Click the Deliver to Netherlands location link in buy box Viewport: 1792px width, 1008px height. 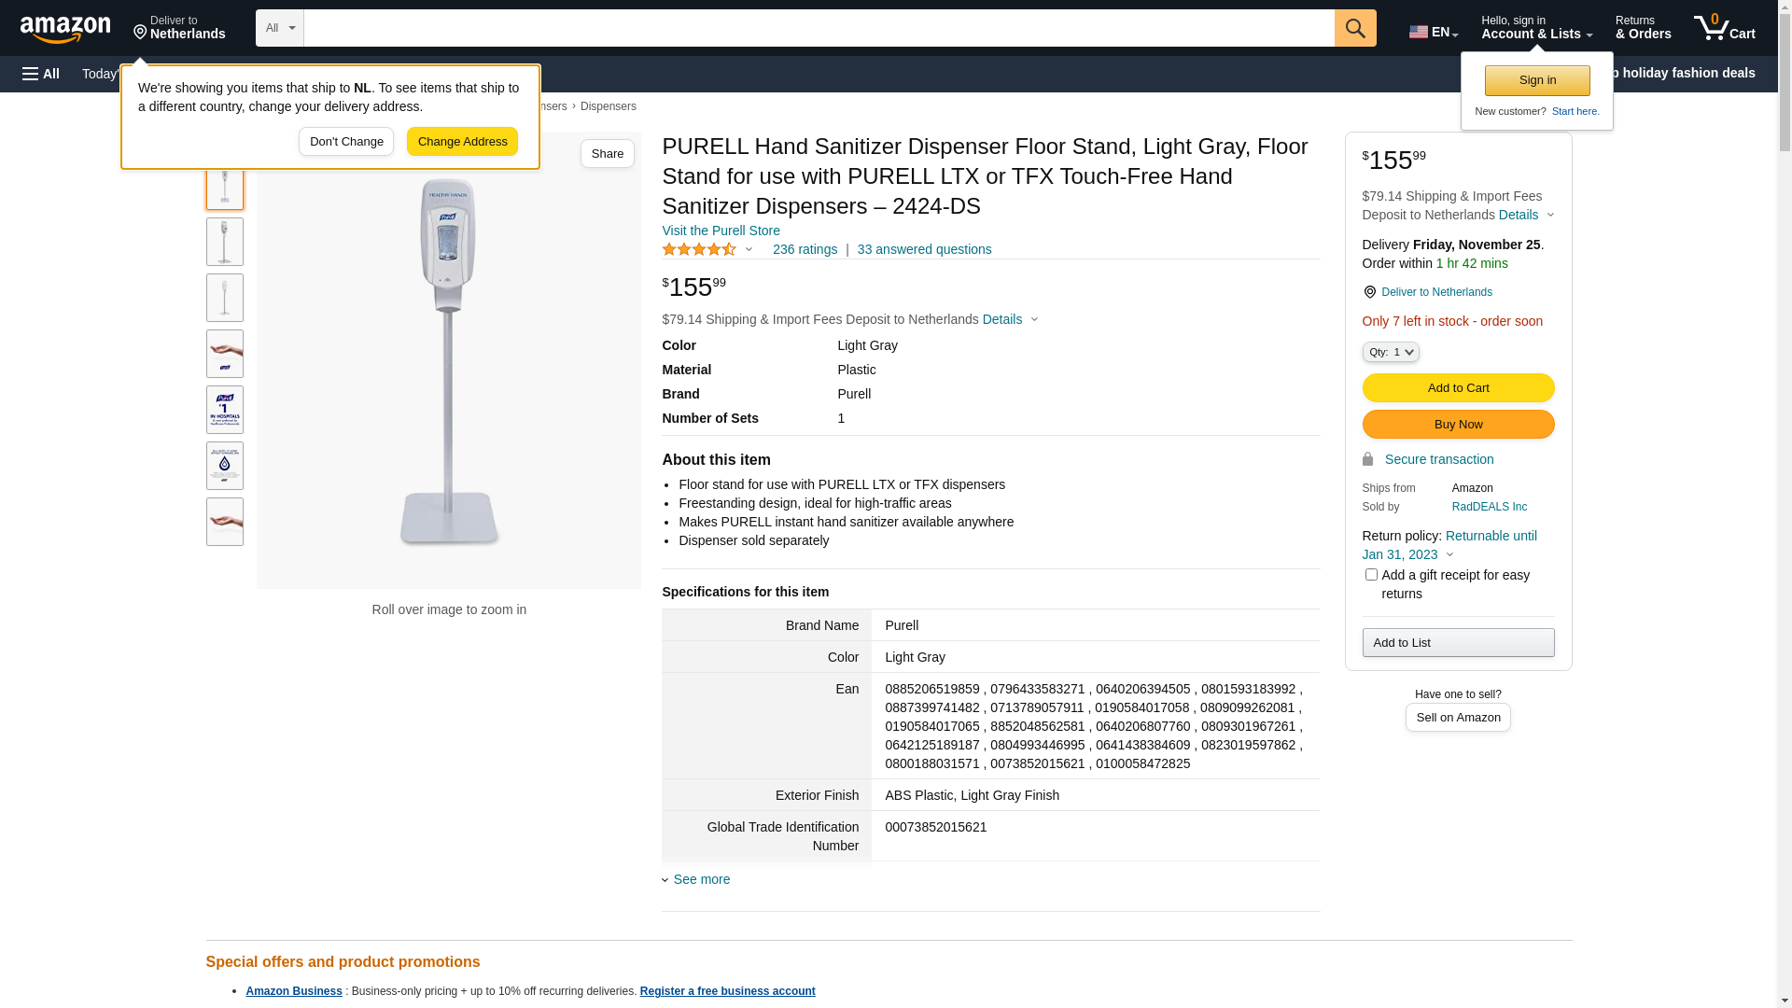1435,292
